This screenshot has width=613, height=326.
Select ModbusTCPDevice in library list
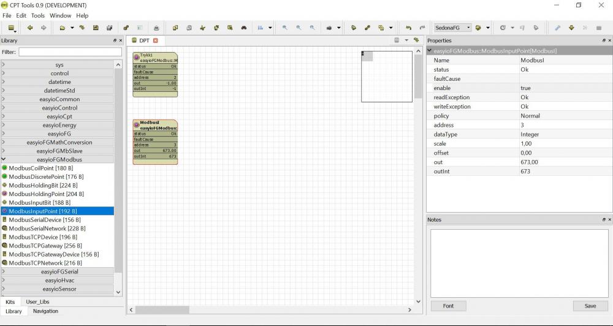42,237
